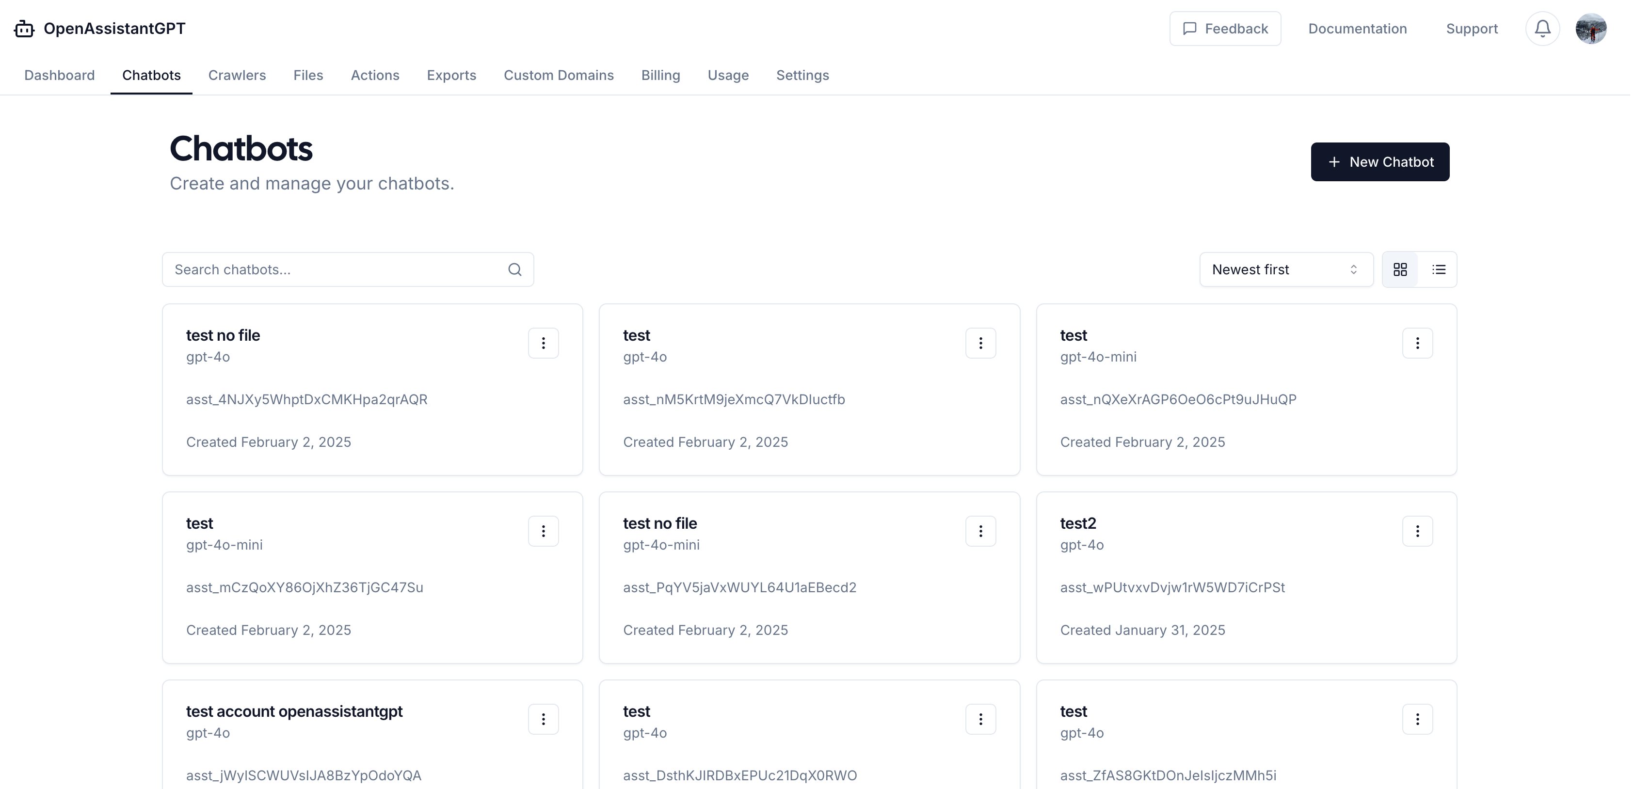Click the OpenAssistantGPT robot logo icon
Image resolution: width=1635 pixels, height=789 pixels.
pos(24,29)
